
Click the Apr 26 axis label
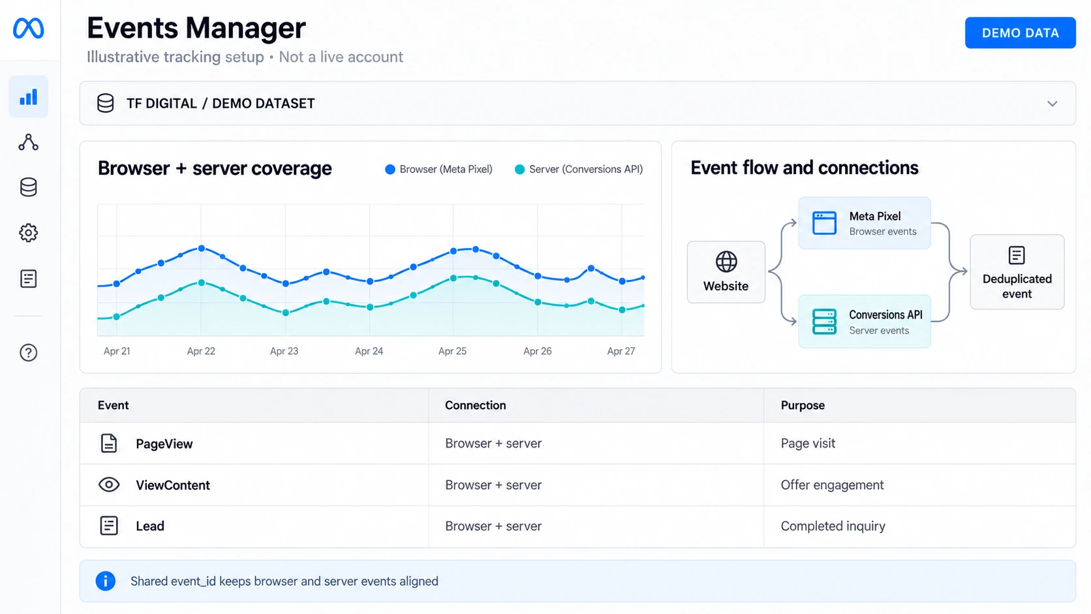(x=537, y=351)
